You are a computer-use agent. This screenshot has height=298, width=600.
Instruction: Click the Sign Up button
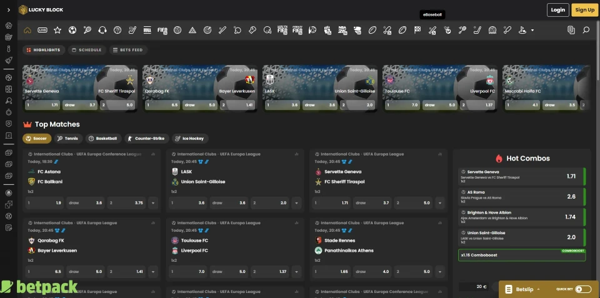tap(584, 9)
